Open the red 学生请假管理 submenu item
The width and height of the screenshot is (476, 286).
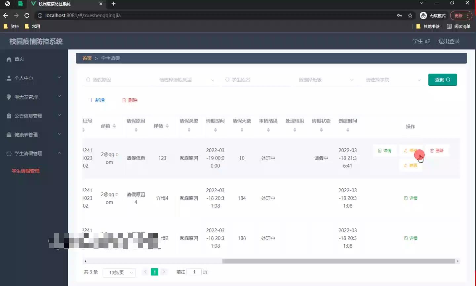click(25, 171)
